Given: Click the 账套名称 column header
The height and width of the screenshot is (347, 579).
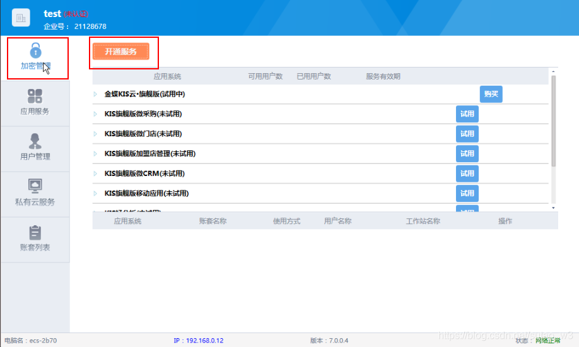Looking at the screenshot, I should [x=213, y=221].
